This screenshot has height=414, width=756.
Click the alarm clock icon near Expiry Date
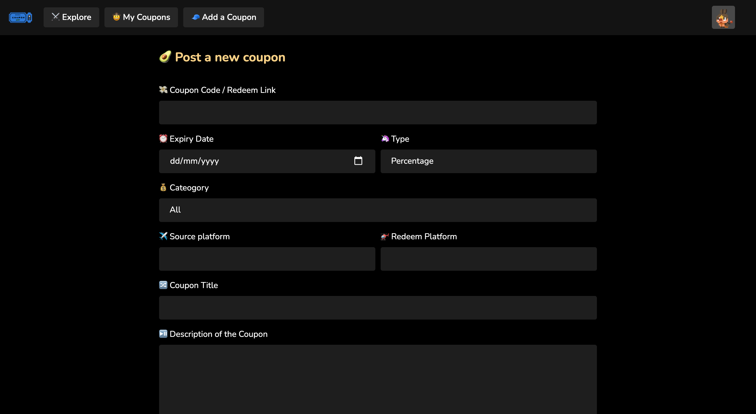click(163, 139)
